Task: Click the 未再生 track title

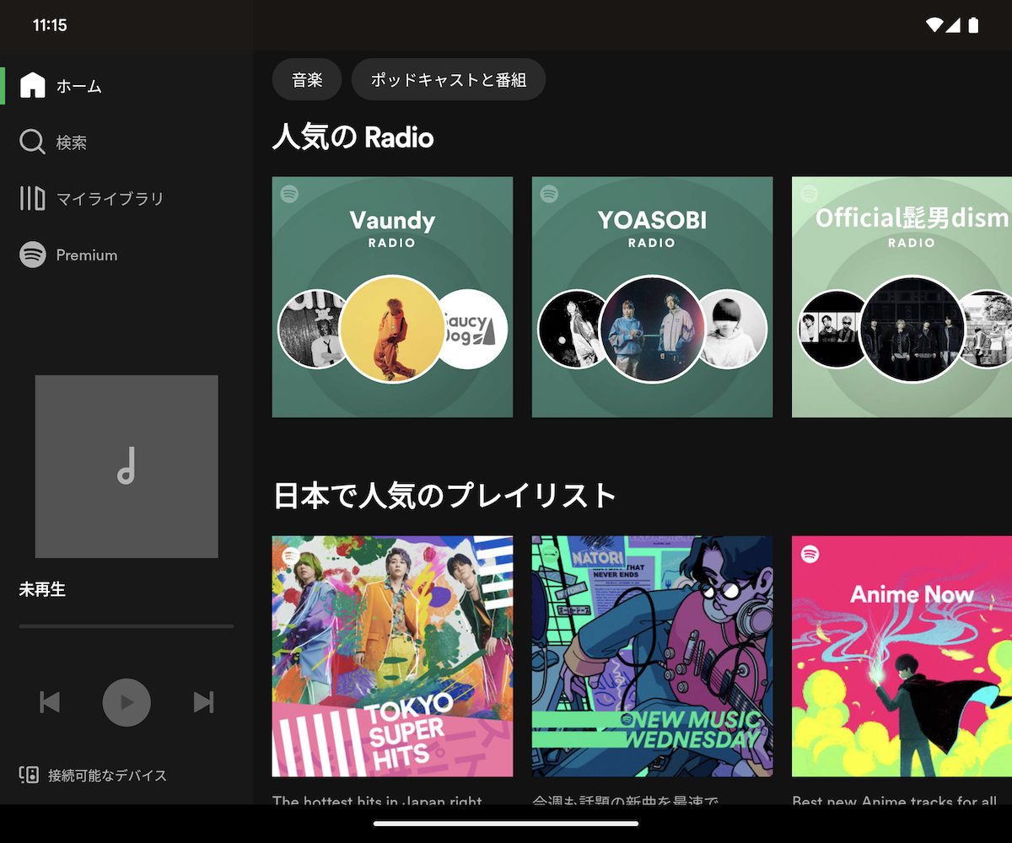Action: point(42,590)
